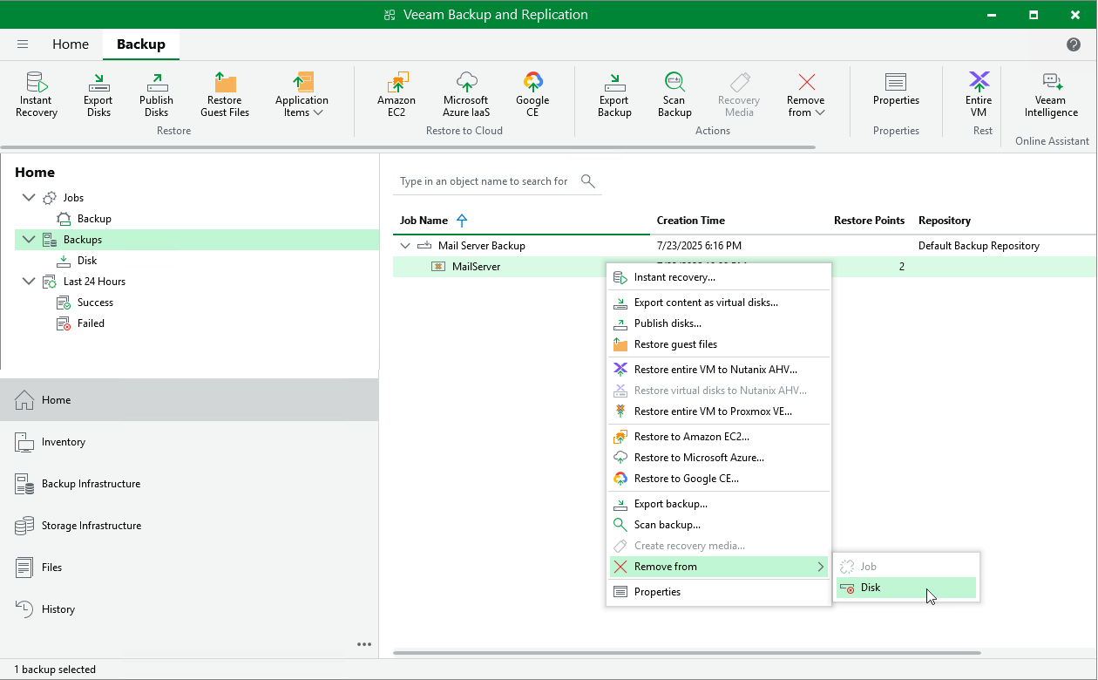Viewport: 1098px width, 680px height.
Task: Open the Backup Infrastructure view
Action: pos(91,484)
